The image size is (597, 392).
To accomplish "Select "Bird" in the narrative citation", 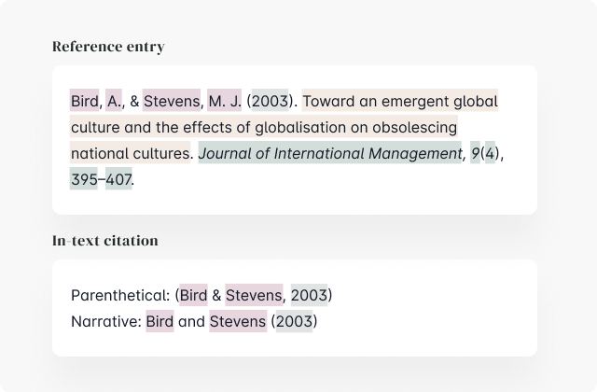I will pyautogui.click(x=160, y=322).
